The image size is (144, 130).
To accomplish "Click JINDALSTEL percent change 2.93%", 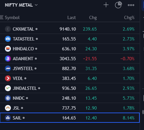I will click(x=129, y=88).
